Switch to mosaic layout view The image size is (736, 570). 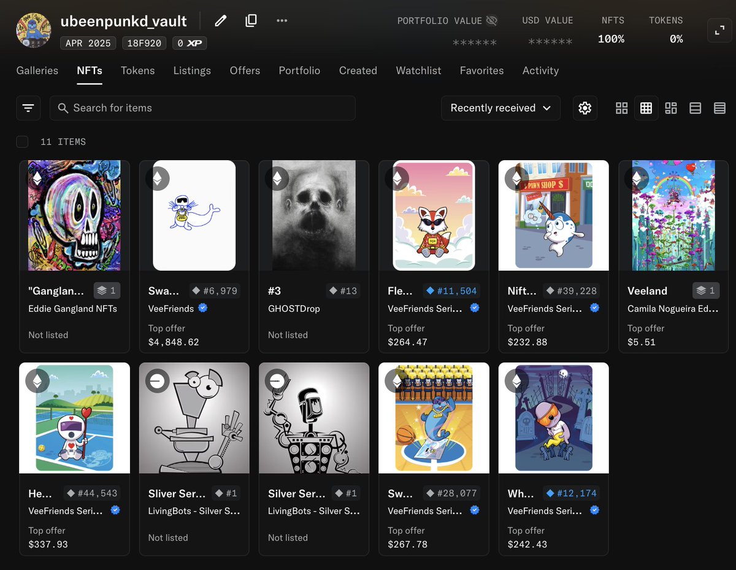pos(671,108)
